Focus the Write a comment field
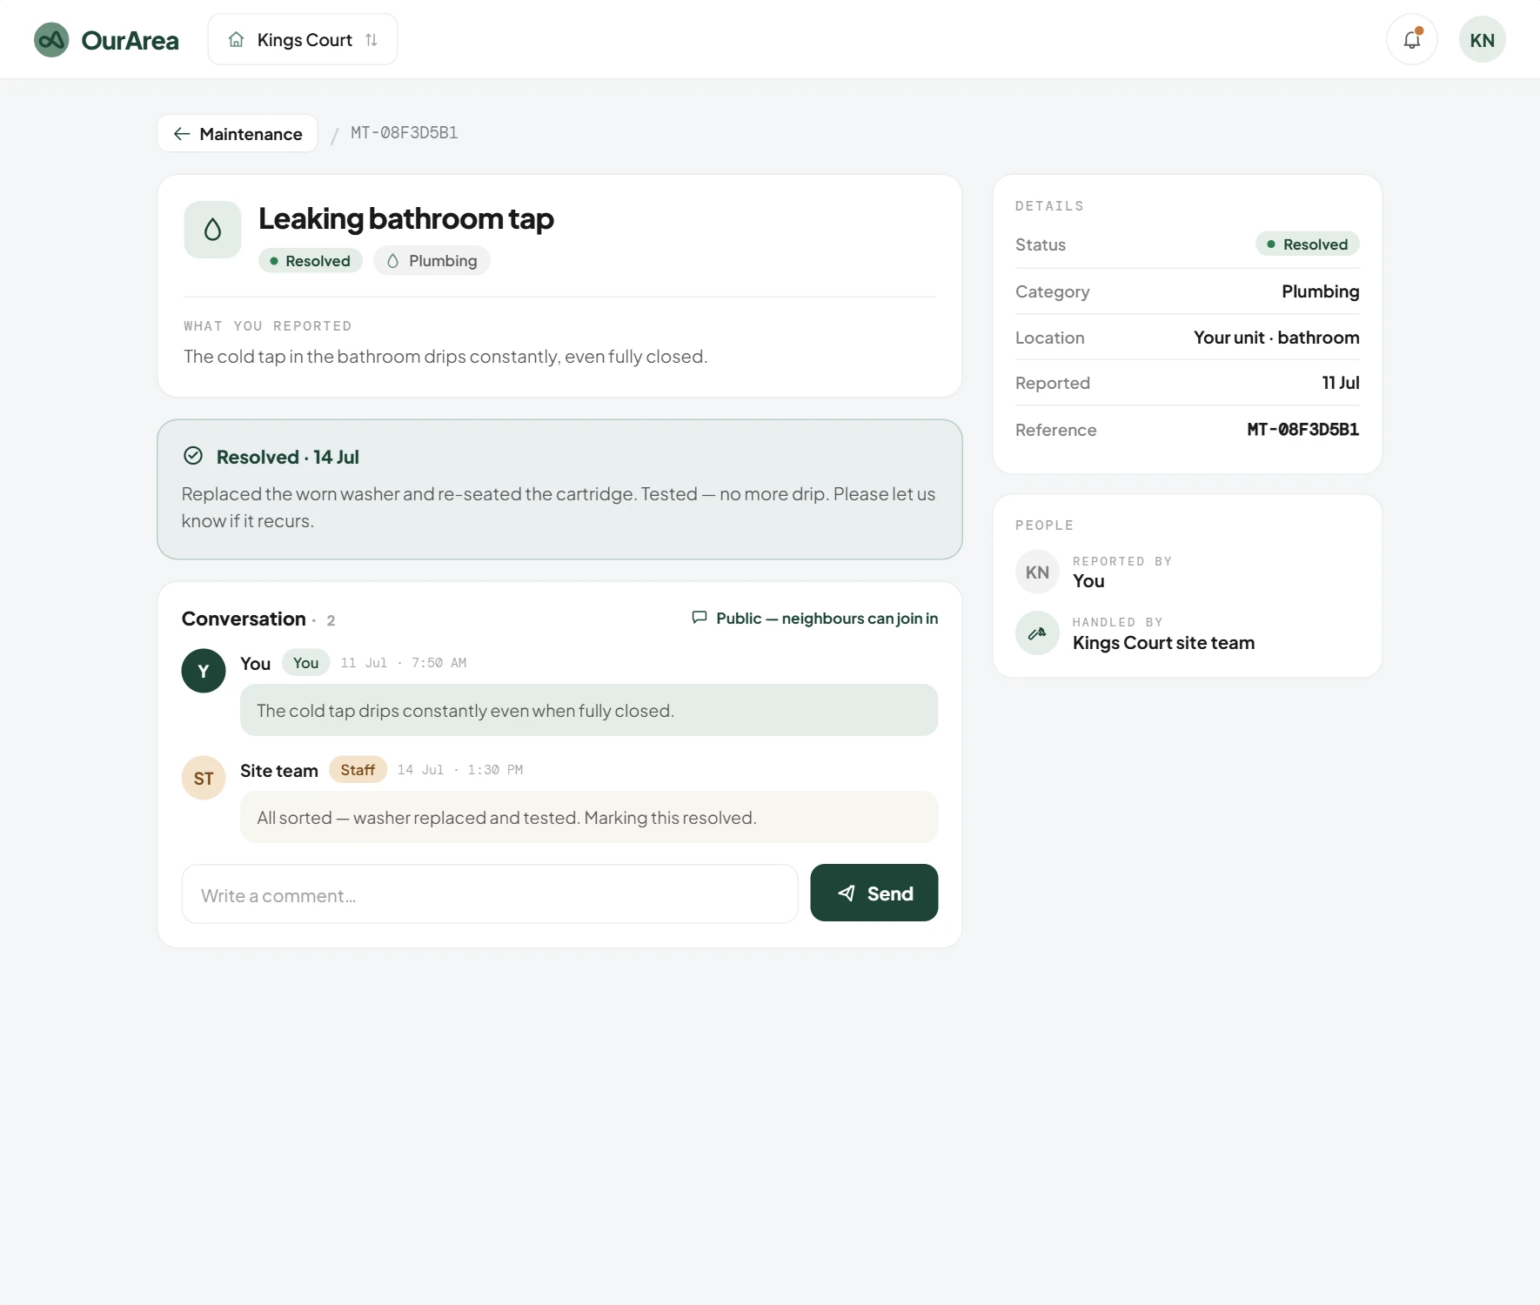1540x1305 pixels. [490, 894]
